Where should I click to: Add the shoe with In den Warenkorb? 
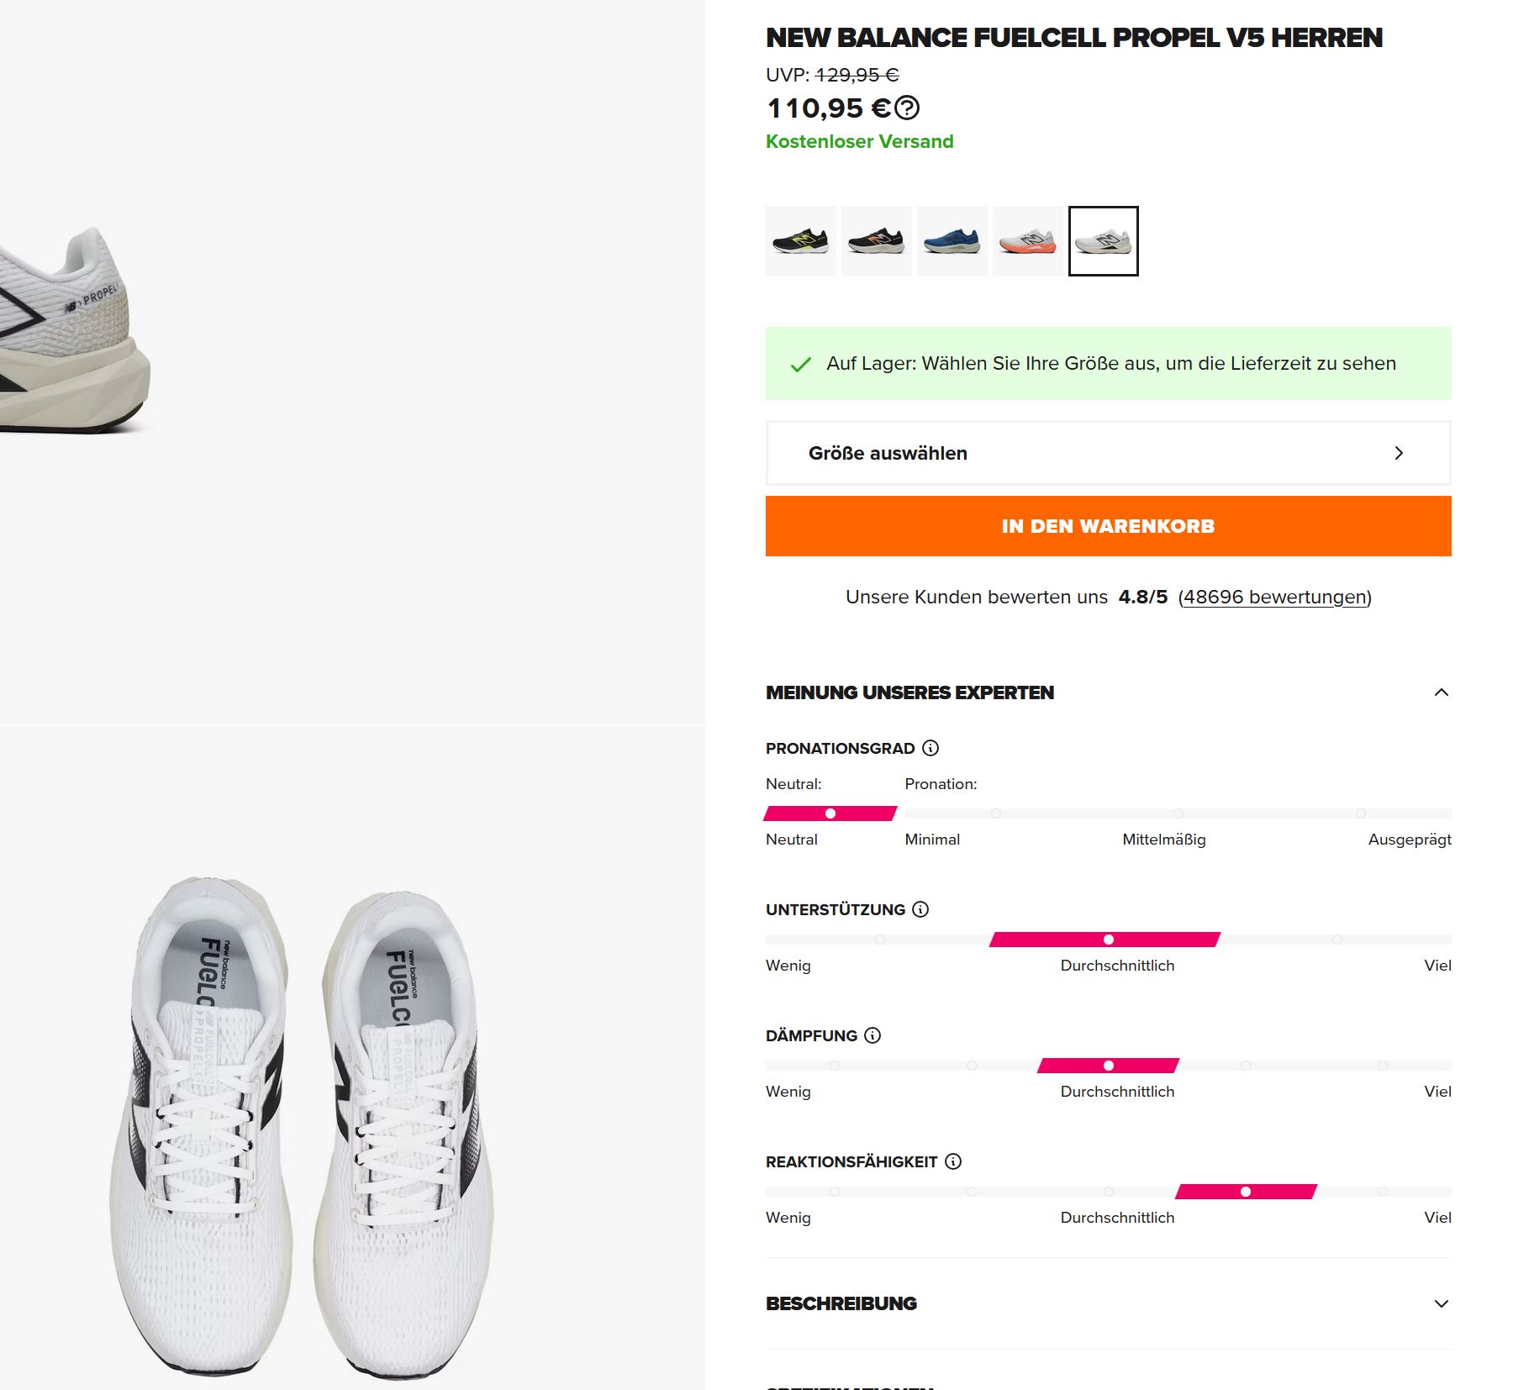(1108, 526)
